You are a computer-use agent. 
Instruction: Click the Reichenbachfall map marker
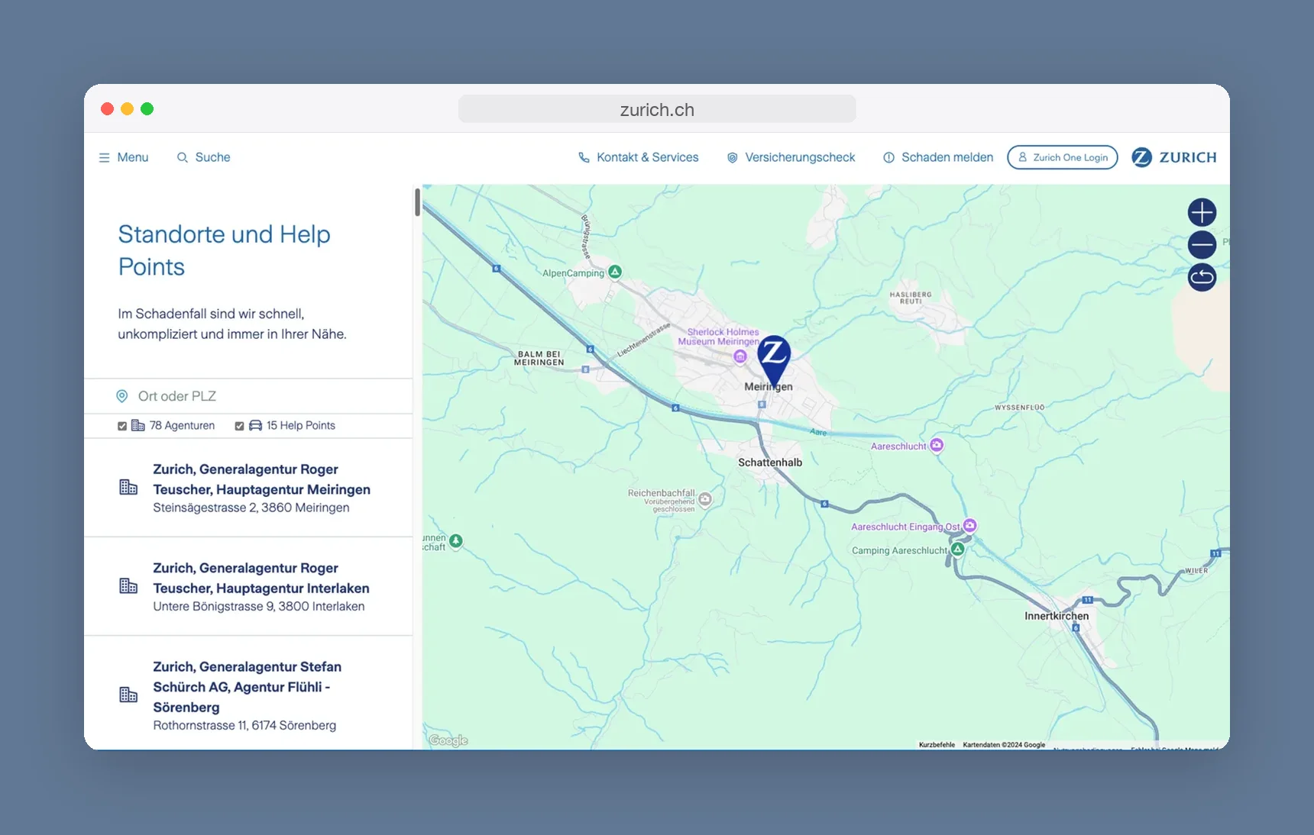(x=705, y=499)
